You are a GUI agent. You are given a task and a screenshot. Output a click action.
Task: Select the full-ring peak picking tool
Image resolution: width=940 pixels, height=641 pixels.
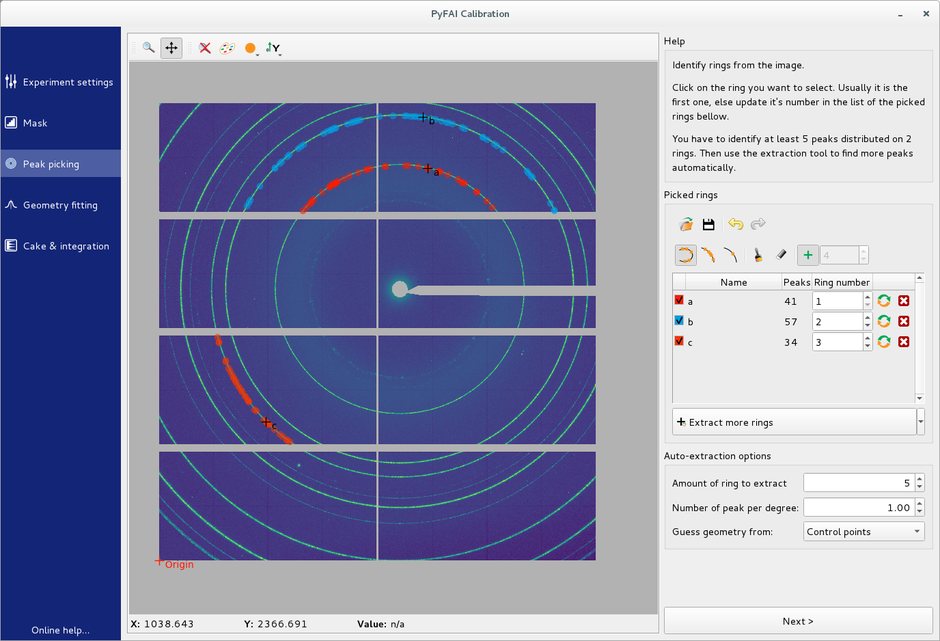685,254
